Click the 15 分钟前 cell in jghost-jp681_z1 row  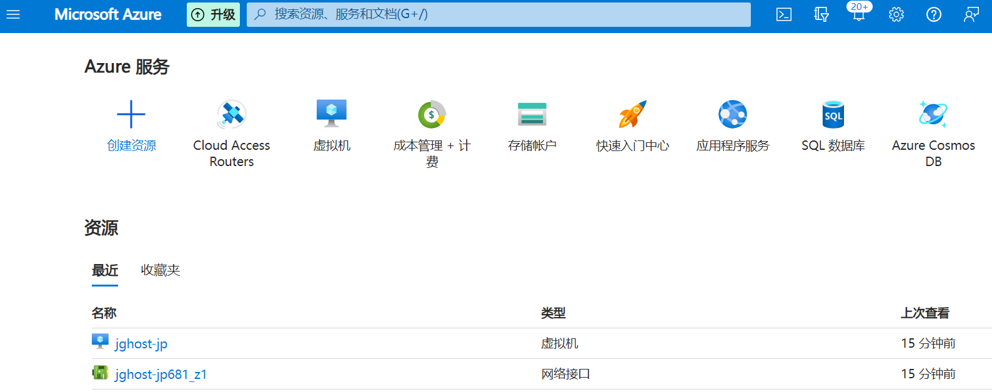(928, 374)
